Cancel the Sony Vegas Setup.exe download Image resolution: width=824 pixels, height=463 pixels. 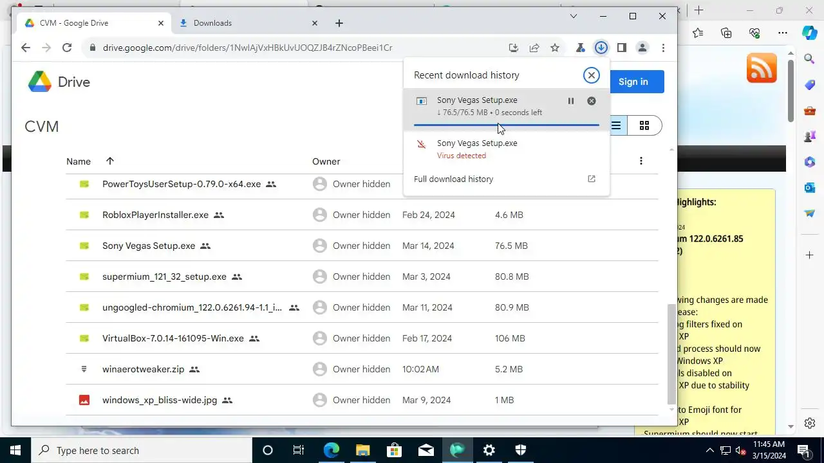(591, 101)
